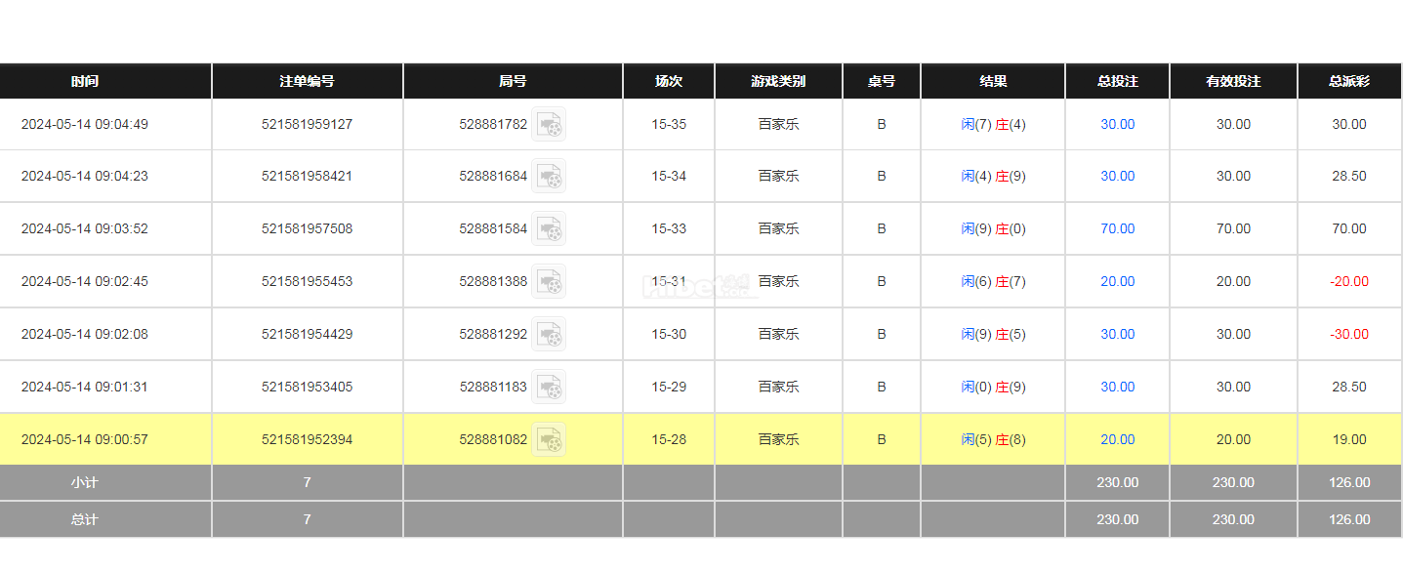This screenshot has width=1403, height=573.
Task: Click timestamp 2024-05-14 09:02:08
Action: 85,334
